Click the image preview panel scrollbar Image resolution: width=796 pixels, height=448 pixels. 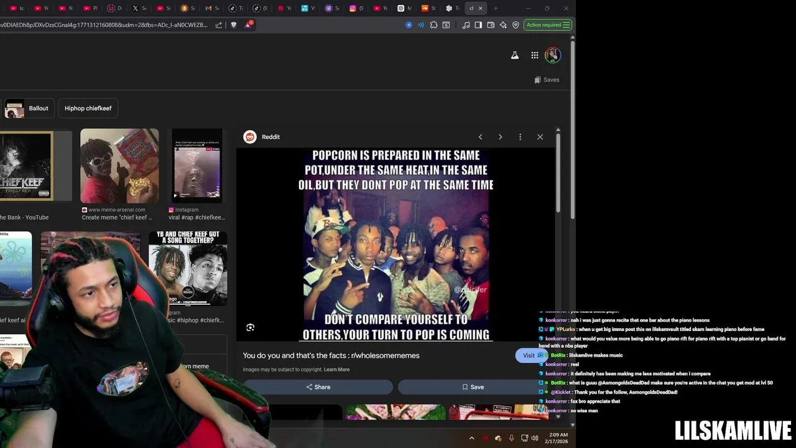click(558, 174)
